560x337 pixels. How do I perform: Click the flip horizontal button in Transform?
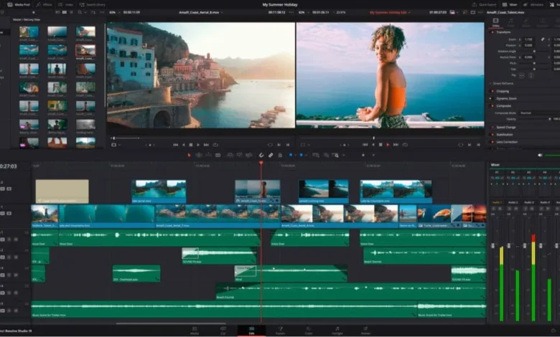click(x=522, y=75)
